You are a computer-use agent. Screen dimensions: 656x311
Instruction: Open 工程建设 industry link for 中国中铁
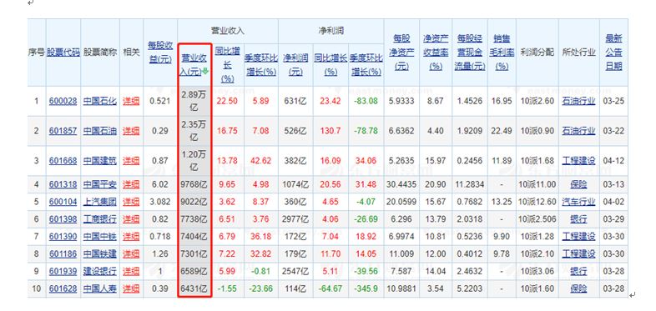(x=578, y=237)
